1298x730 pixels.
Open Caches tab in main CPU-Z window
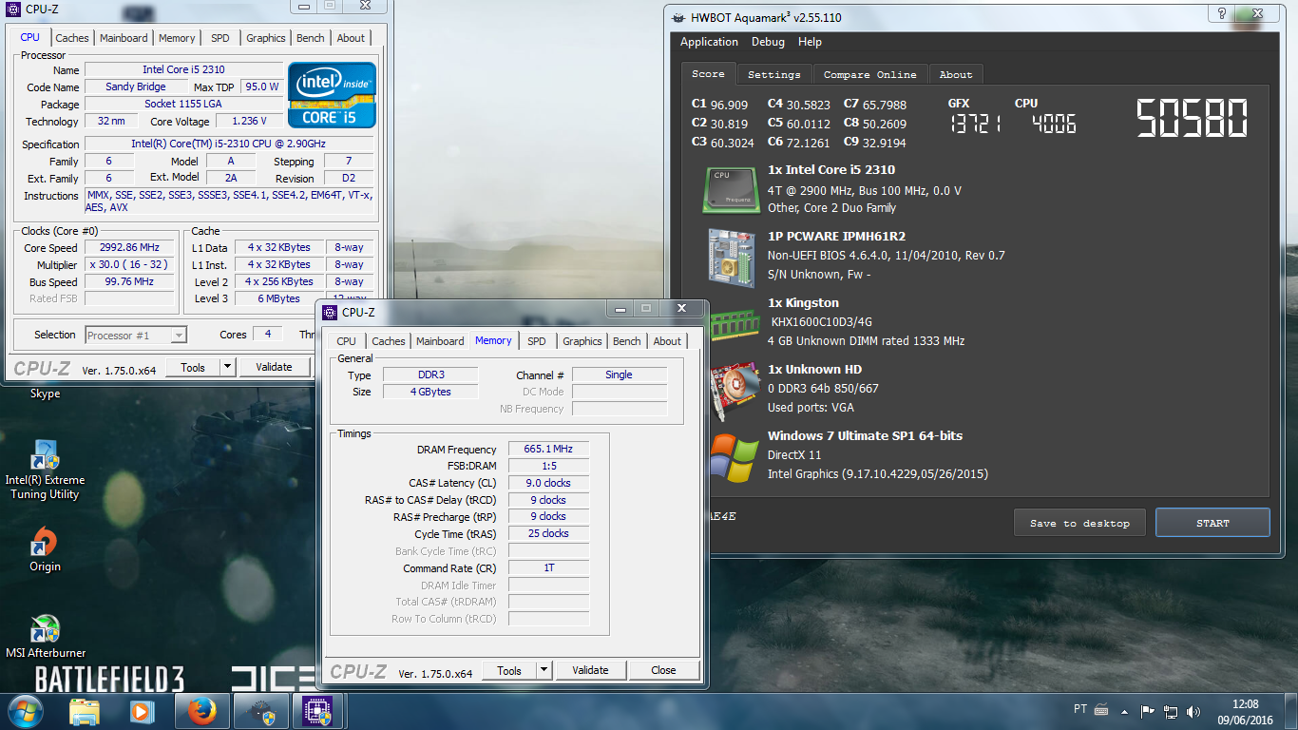coord(71,38)
